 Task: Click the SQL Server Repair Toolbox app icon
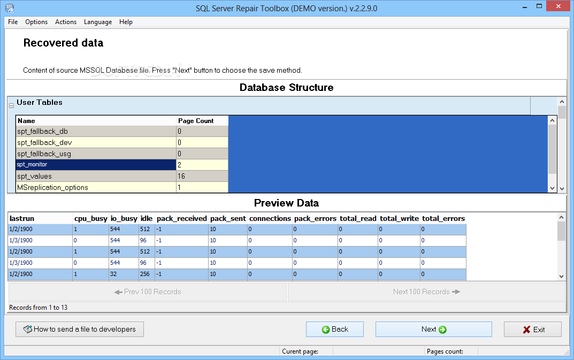10,7
